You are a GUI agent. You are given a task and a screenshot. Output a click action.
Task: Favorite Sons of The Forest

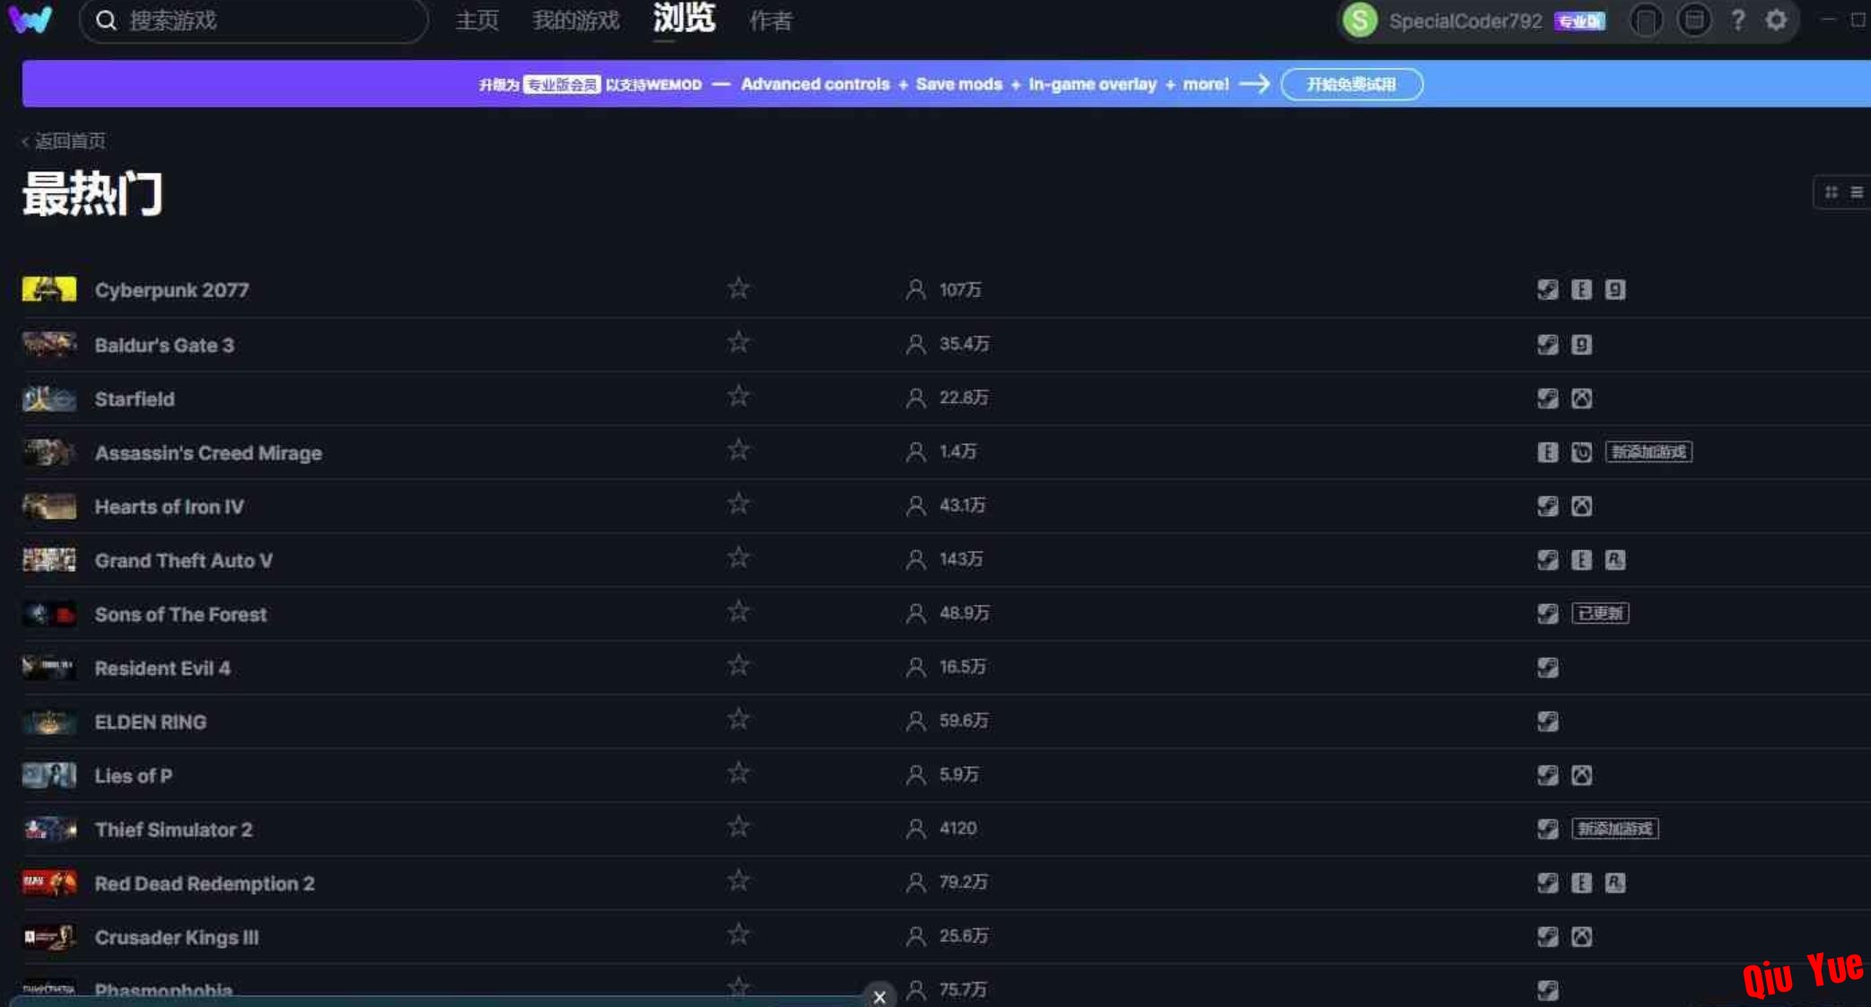[x=739, y=611]
